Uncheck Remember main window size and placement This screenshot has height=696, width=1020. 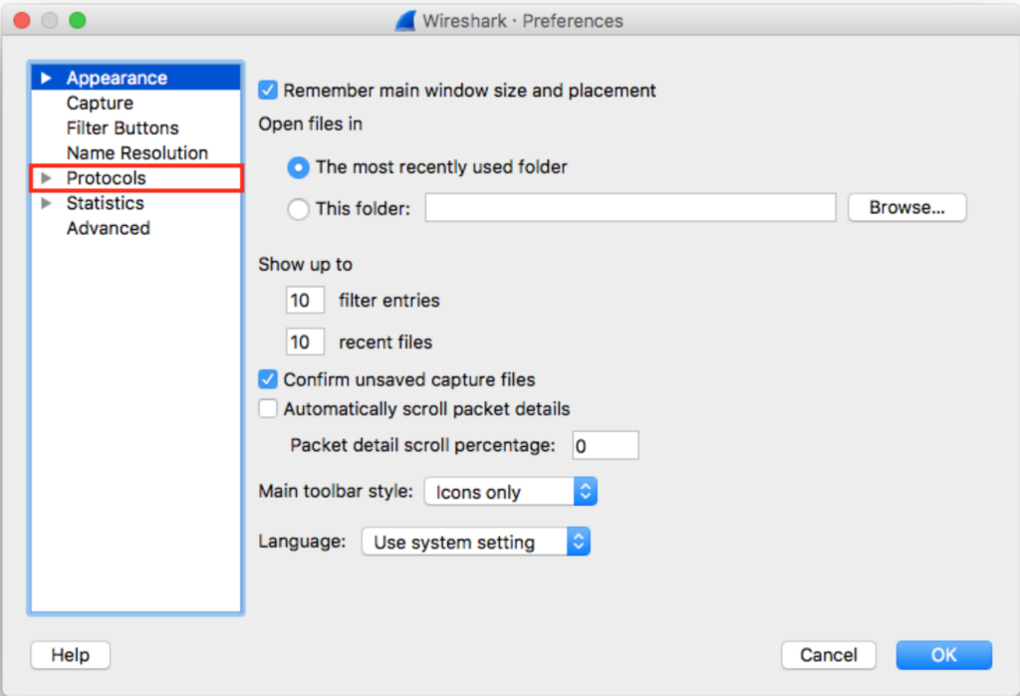coord(267,90)
